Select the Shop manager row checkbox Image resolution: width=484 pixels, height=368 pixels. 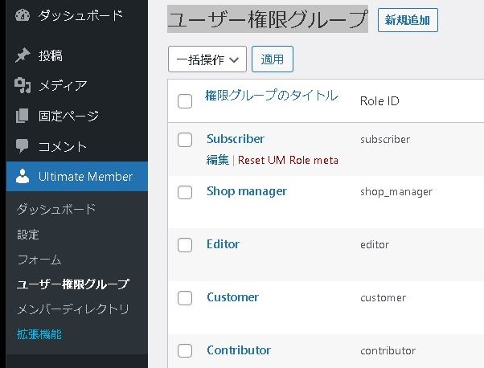[185, 192]
